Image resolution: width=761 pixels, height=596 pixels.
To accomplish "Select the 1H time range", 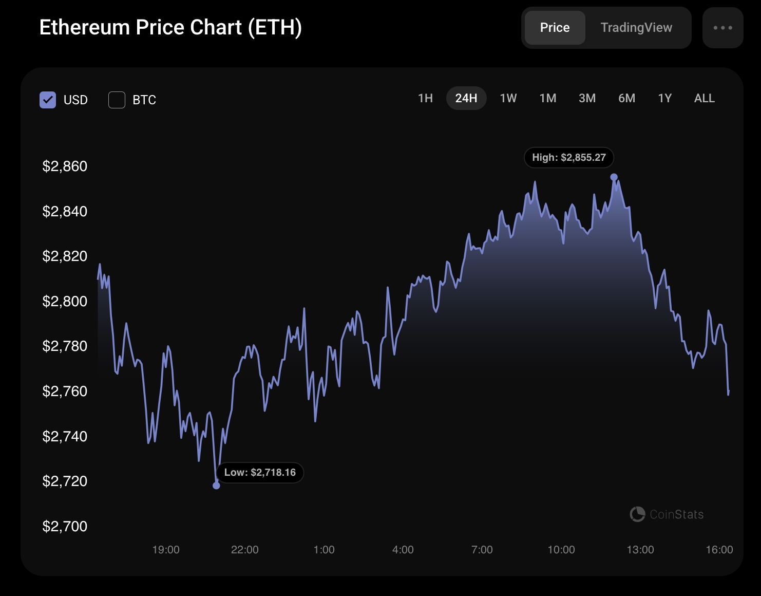I will click(x=425, y=98).
